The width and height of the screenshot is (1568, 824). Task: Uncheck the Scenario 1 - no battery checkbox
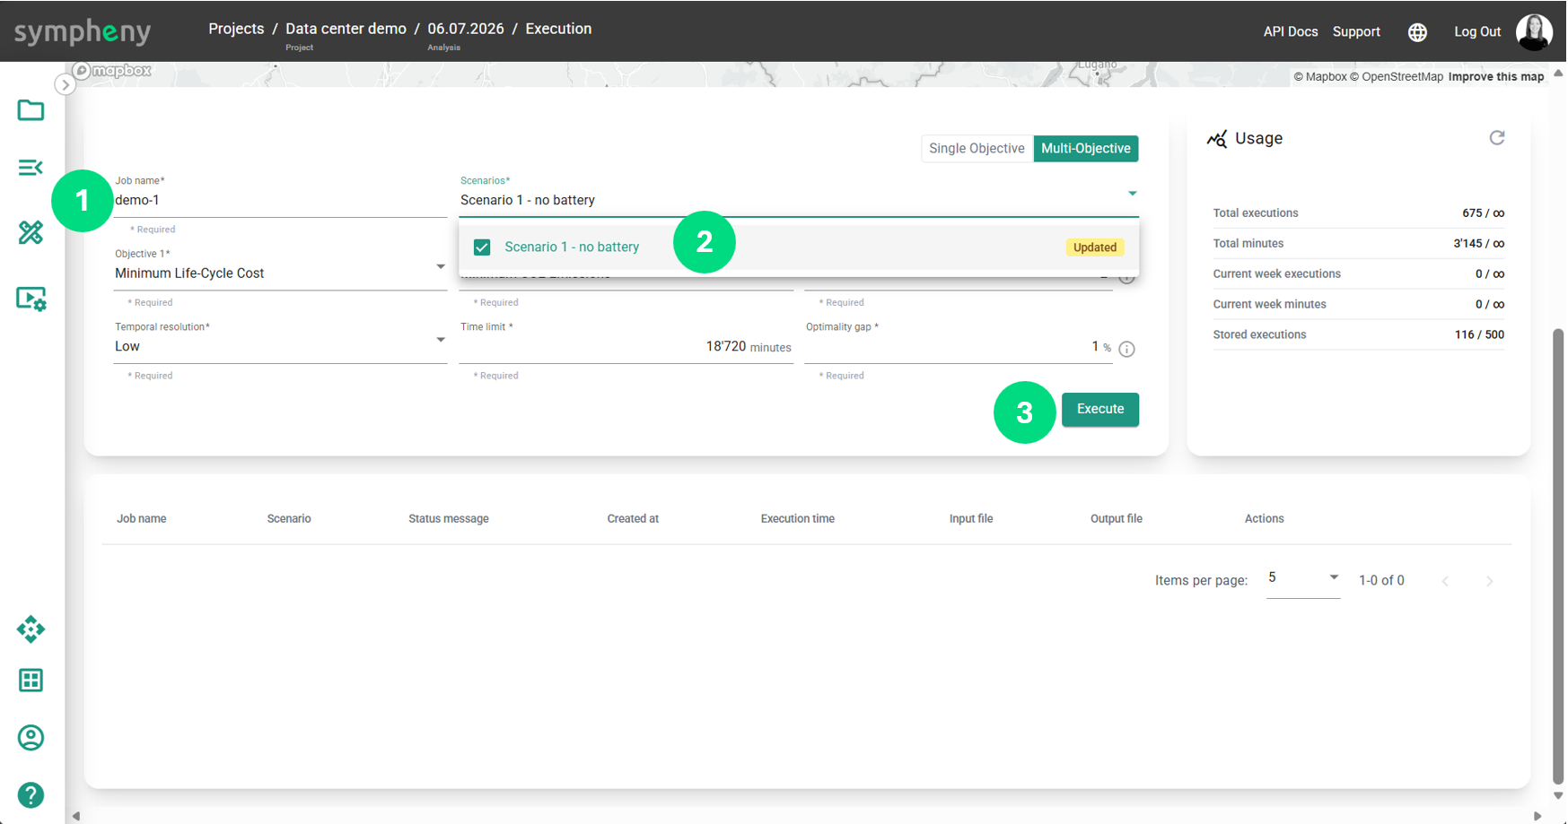point(482,247)
